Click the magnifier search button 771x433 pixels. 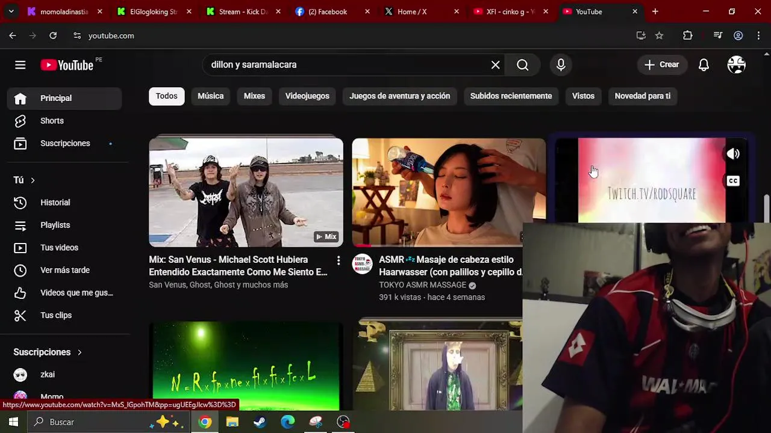click(x=522, y=65)
